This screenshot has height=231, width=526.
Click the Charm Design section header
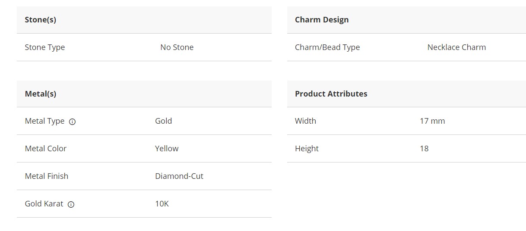[x=322, y=20]
